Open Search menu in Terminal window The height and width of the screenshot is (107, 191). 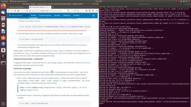[x=113, y=7]
